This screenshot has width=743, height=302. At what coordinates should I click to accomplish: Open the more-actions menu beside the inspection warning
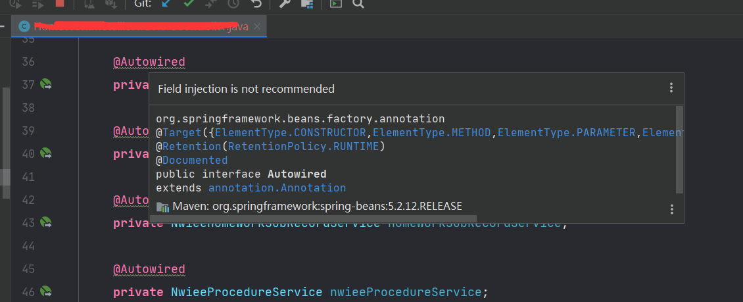coord(671,88)
